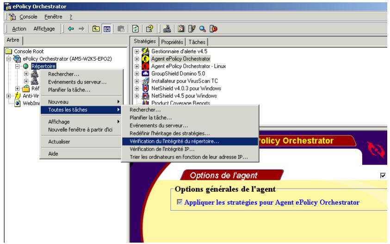Image resolution: width=390 pixels, height=244 pixels.
Task: Click the Installateur pour VirusScan TC icon
Action: pos(145,81)
